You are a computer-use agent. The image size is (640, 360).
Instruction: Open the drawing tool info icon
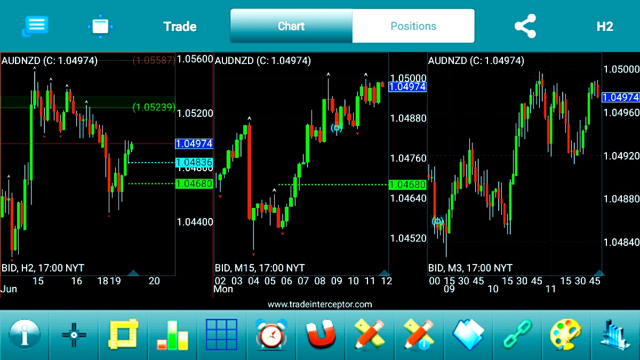coord(419,335)
